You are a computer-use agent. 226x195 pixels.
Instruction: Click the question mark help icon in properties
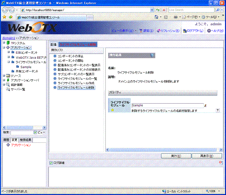(x=218, y=110)
